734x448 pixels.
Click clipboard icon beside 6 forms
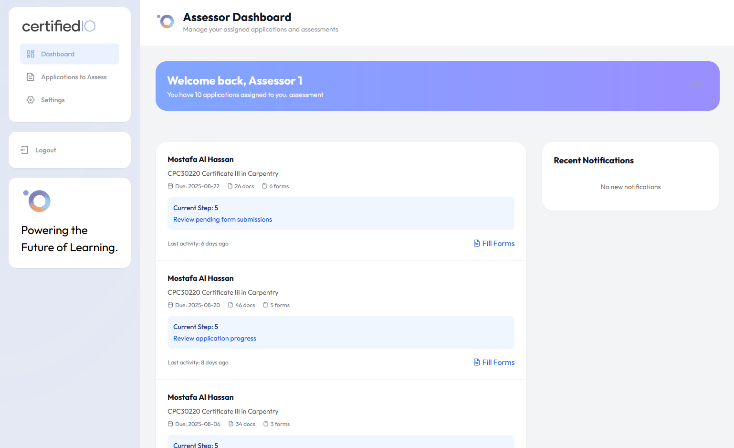(x=264, y=186)
